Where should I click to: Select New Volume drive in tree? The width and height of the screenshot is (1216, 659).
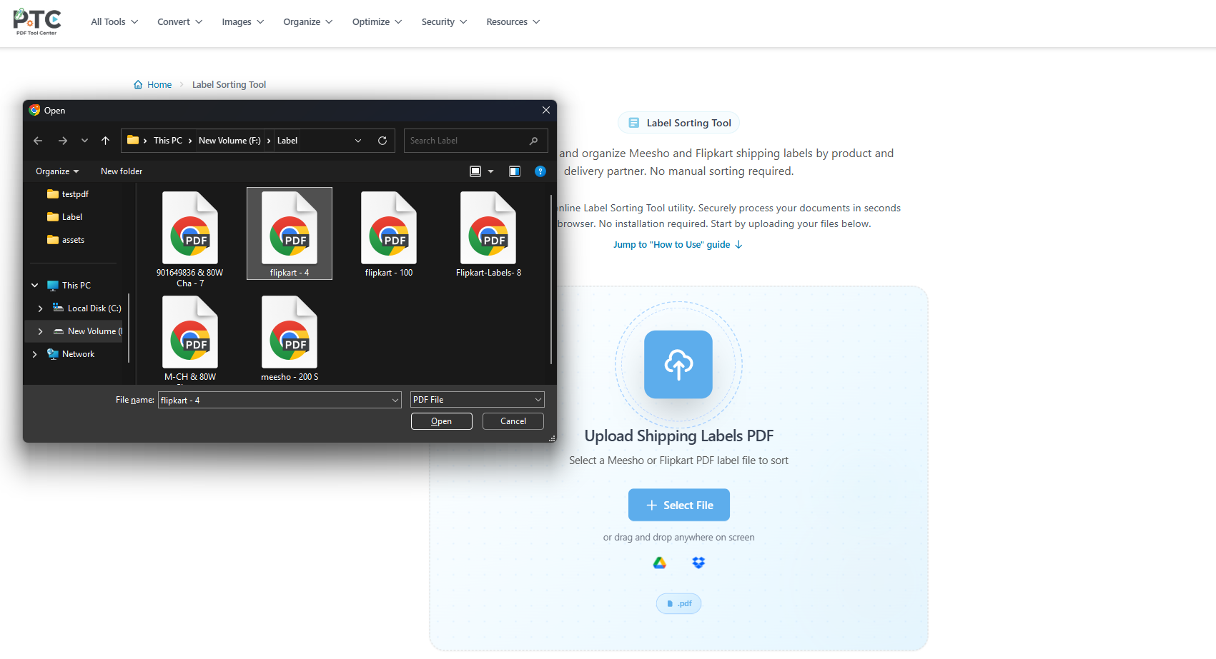click(88, 331)
